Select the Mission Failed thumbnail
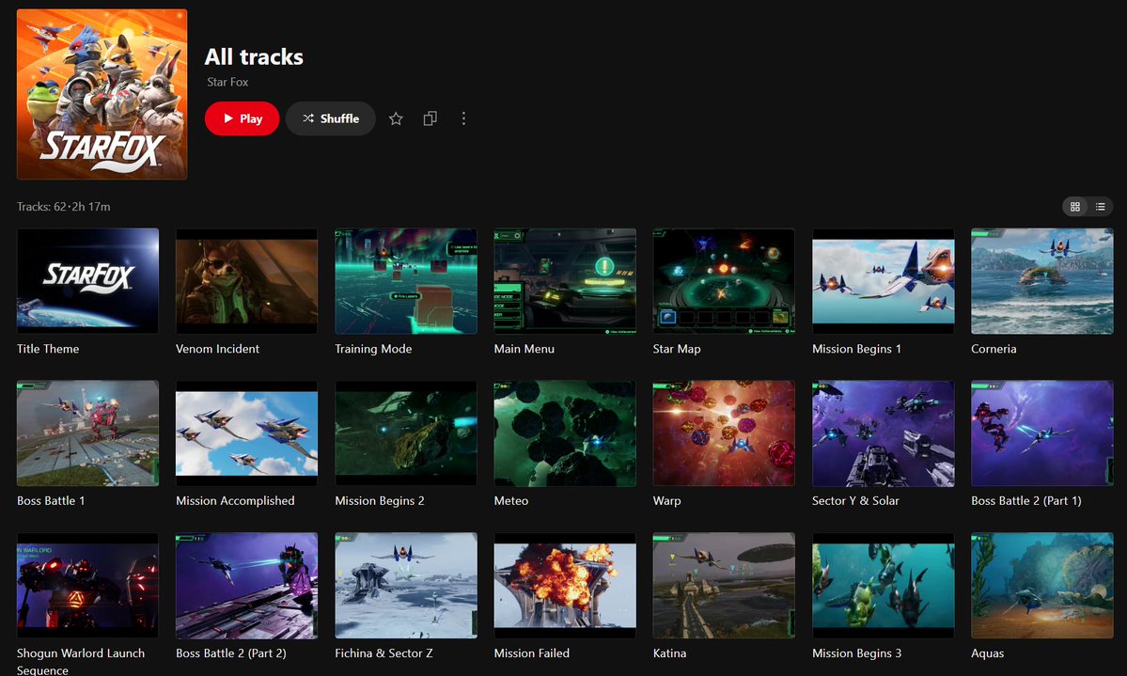Viewport: 1127px width, 676px height. [x=565, y=586]
